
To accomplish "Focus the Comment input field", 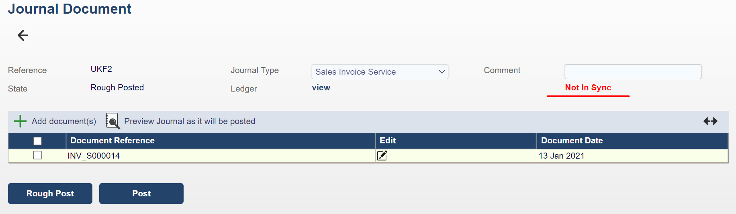I will click(x=633, y=72).
